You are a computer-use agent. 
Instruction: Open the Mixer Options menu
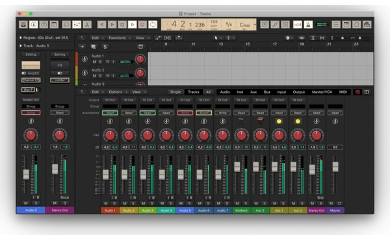coord(118,92)
